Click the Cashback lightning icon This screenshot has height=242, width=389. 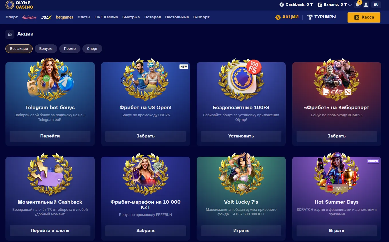282,5
